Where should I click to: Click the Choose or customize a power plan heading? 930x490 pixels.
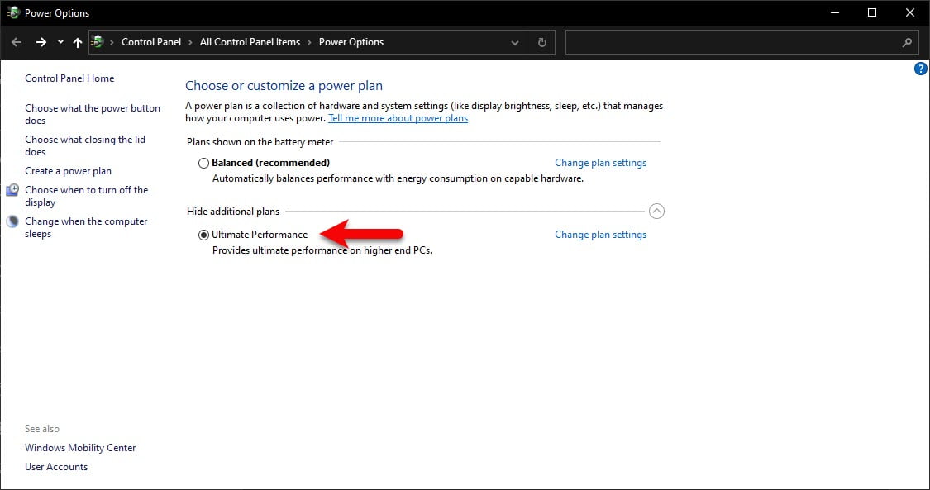tap(284, 85)
